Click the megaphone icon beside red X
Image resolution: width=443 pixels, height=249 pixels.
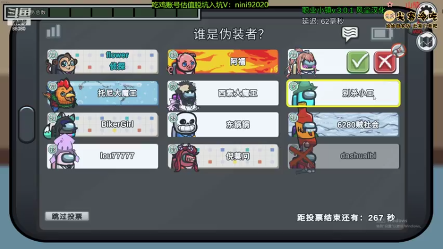coord(398,50)
